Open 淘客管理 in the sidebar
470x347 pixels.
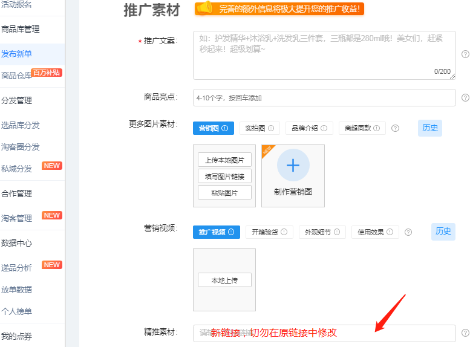[x=16, y=218]
